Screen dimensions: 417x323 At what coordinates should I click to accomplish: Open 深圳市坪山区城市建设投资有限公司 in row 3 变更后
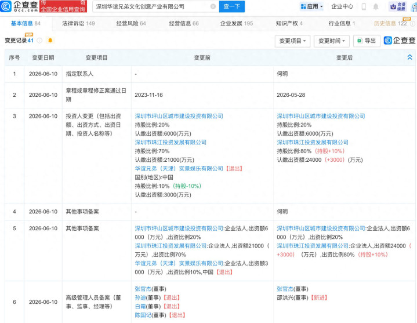pos(321,116)
